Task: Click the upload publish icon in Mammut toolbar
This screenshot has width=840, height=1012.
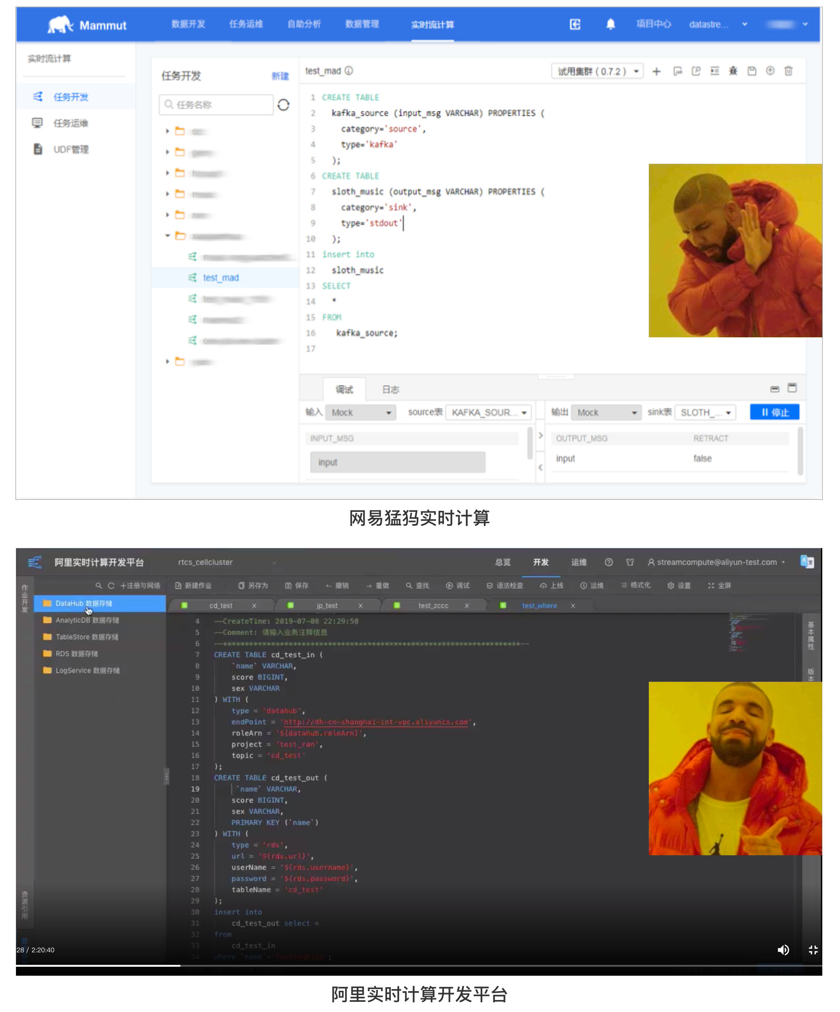Action: [770, 71]
